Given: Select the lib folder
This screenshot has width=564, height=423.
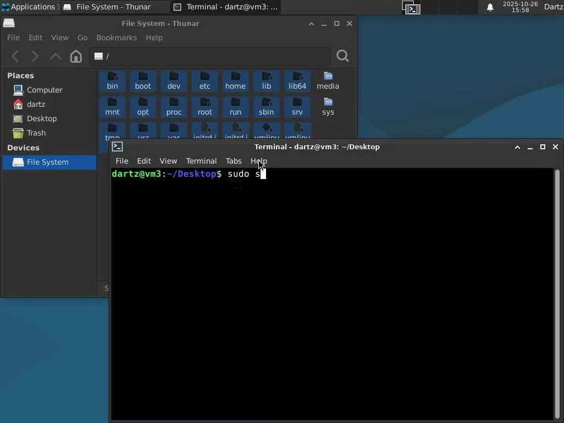Looking at the screenshot, I should click(267, 81).
